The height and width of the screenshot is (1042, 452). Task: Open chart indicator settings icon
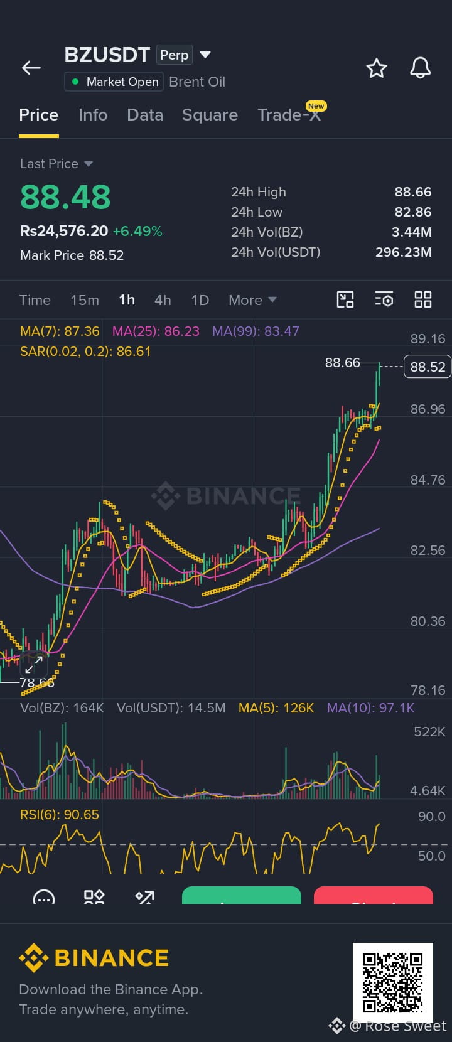[x=384, y=299]
